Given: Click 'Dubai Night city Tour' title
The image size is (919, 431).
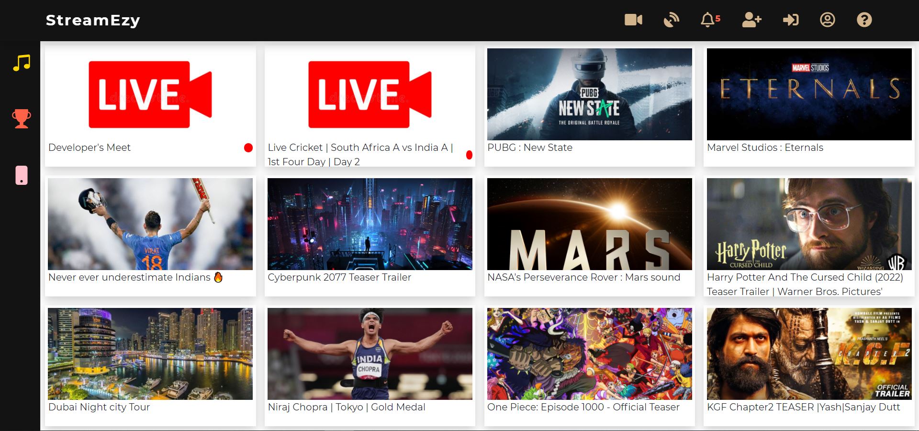Looking at the screenshot, I should pyautogui.click(x=99, y=407).
